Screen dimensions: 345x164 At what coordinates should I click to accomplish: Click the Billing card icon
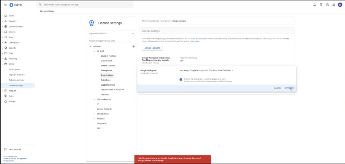(x=6, y=64)
